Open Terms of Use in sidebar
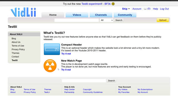The width and height of the screenshot is (178, 100). click(18, 46)
